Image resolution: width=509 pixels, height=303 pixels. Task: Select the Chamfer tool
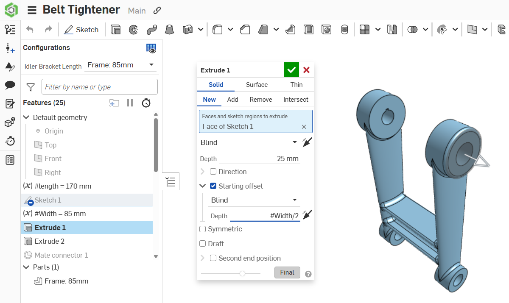pyautogui.click(x=245, y=30)
